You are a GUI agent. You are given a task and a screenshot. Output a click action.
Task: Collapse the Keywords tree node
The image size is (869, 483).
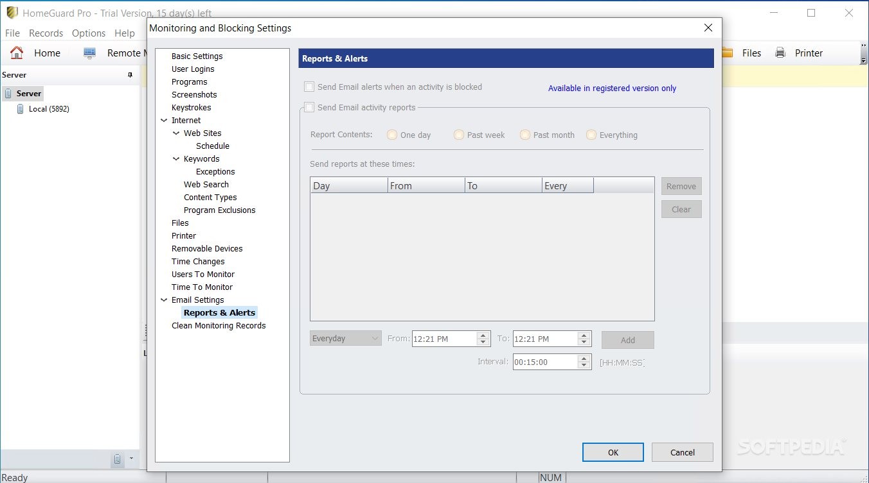pyautogui.click(x=176, y=159)
